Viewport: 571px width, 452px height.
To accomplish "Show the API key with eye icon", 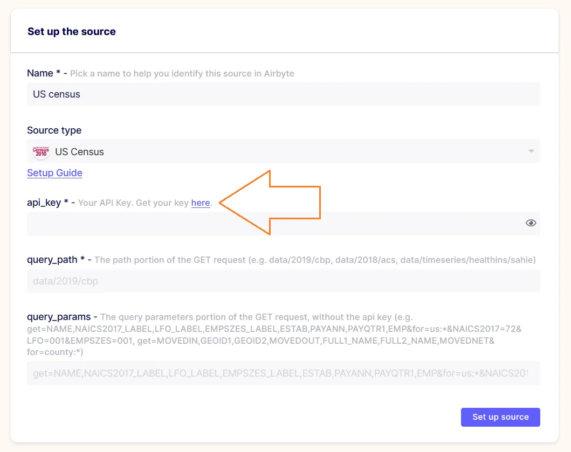I will click(531, 223).
